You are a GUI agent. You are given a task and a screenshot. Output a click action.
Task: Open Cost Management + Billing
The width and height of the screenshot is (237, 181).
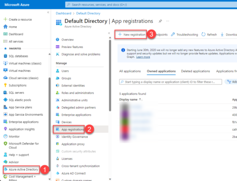19,178
